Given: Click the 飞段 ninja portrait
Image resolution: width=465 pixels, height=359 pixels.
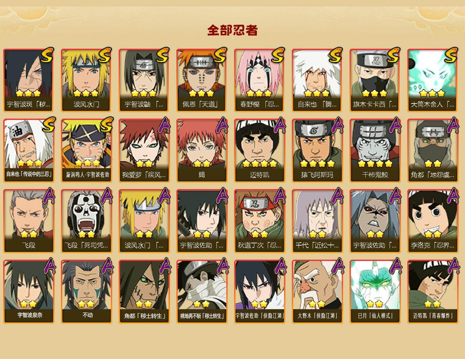Looking at the screenshot, I should click(29, 221).
